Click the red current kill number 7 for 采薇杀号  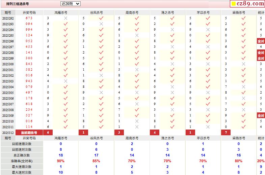(226, 133)
